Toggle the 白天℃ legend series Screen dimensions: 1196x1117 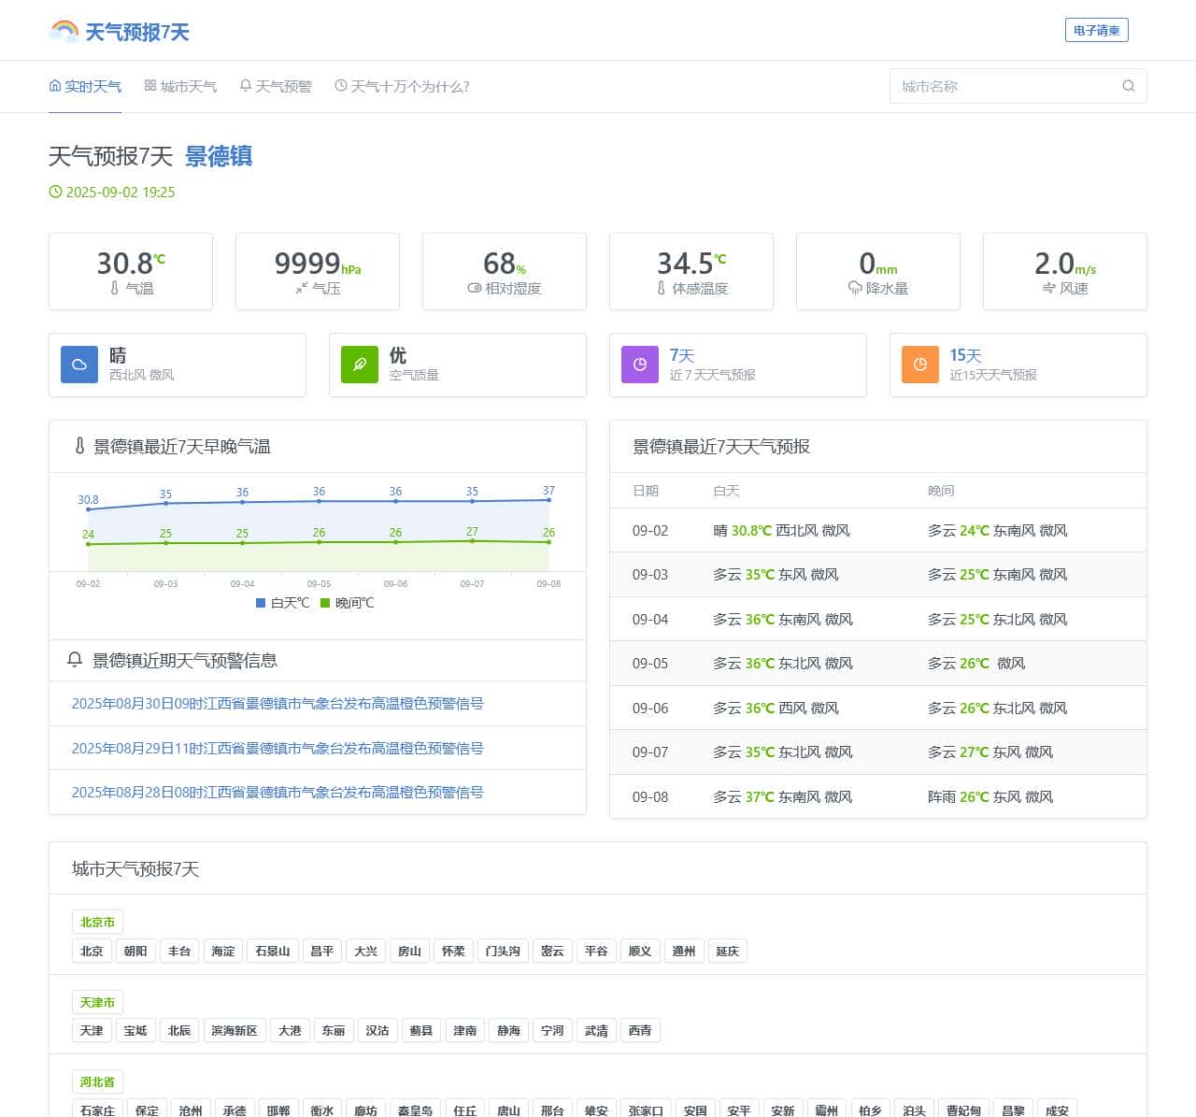(x=282, y=603)
